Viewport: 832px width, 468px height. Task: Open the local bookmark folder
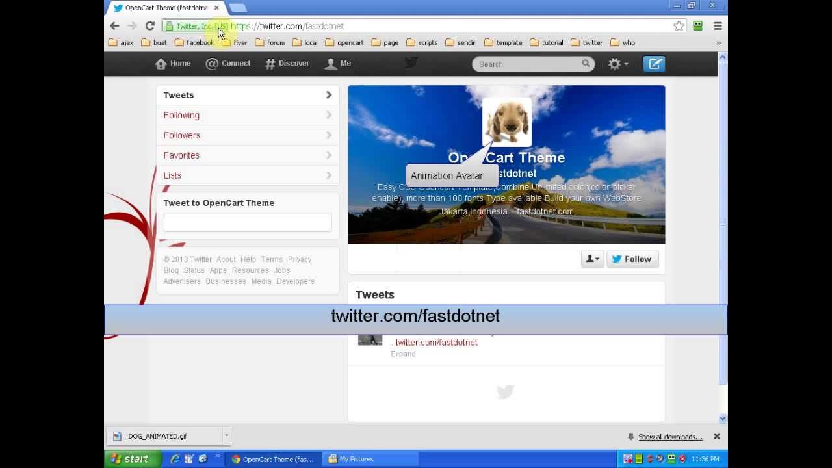[x=305, y=43]
